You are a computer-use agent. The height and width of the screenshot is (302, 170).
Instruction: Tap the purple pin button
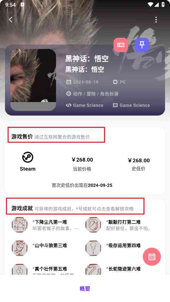pyautogui.click(x=142, y=45)
